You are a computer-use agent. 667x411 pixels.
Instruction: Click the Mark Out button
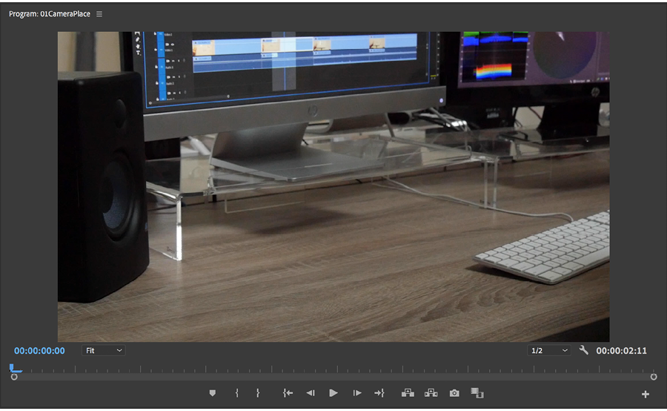click(258, 393)
